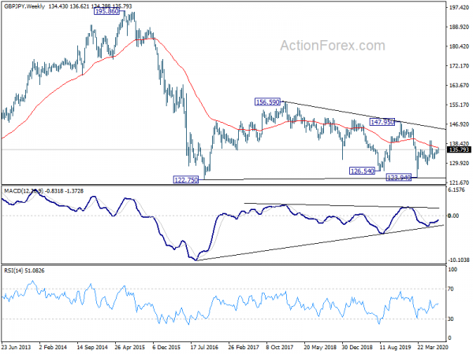Click the 6 Dec 2015 date label

(x=167, y=347)
